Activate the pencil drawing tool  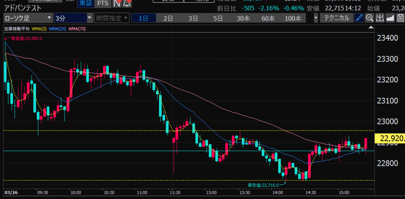(359, 18)
